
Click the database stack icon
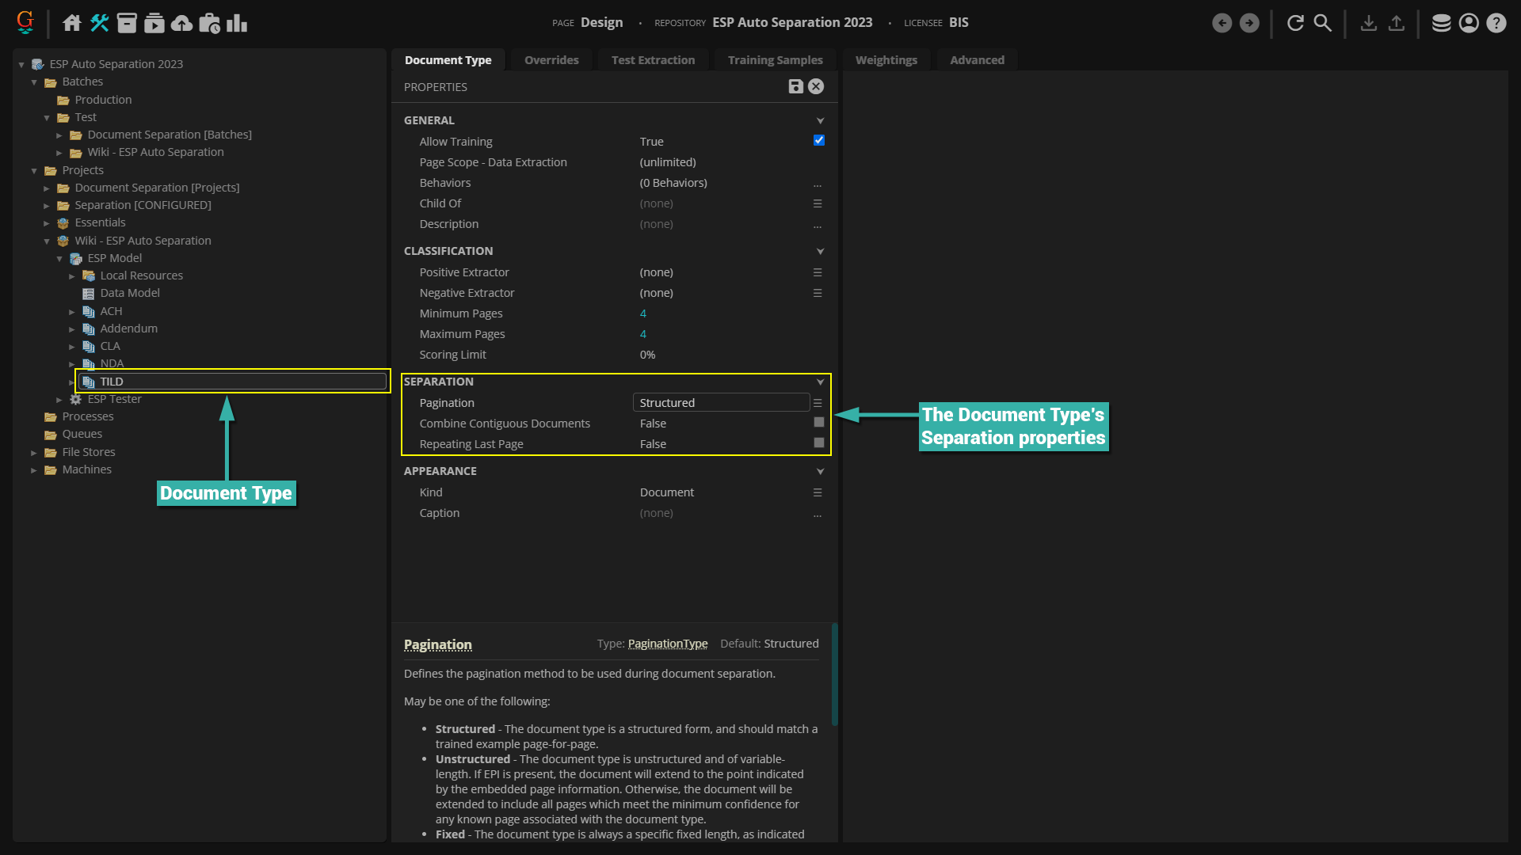(x=1441, y=23)
